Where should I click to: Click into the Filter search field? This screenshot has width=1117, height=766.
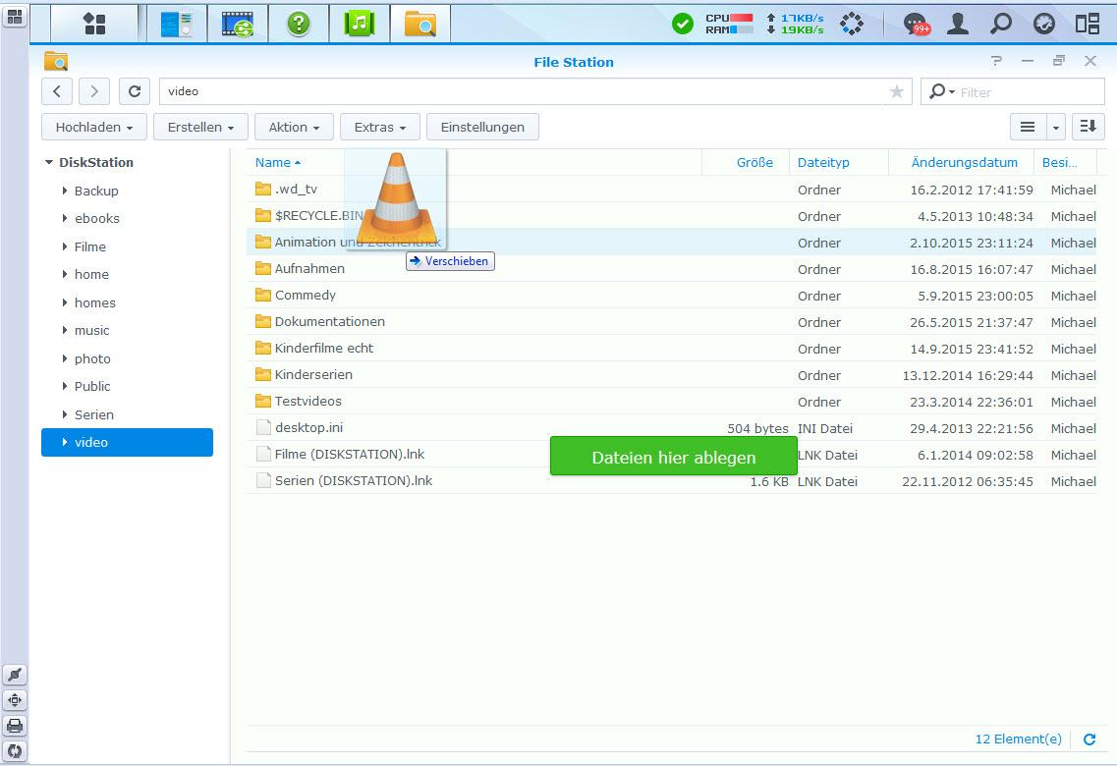(x=1027, y=92)
